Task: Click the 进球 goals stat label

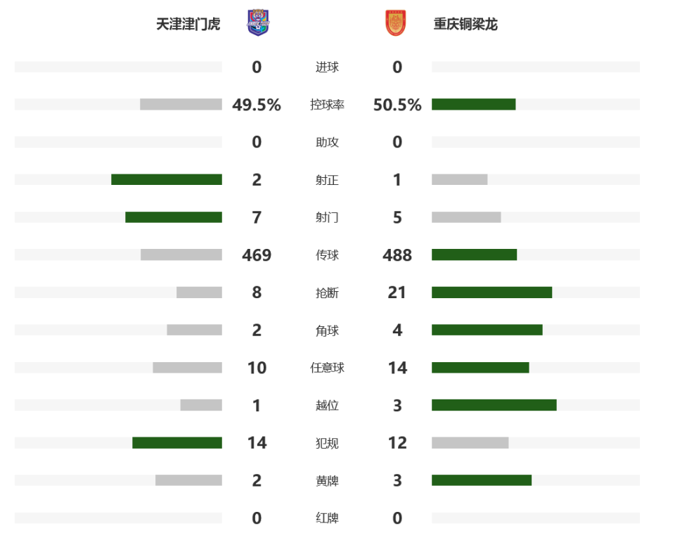Action: point(327,68)
